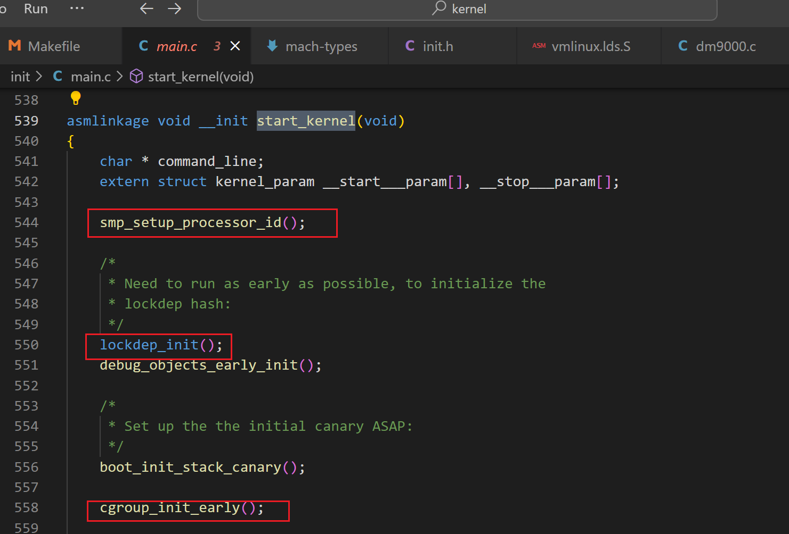Click the C icon on dm9000.c tab

click(683, 46)
